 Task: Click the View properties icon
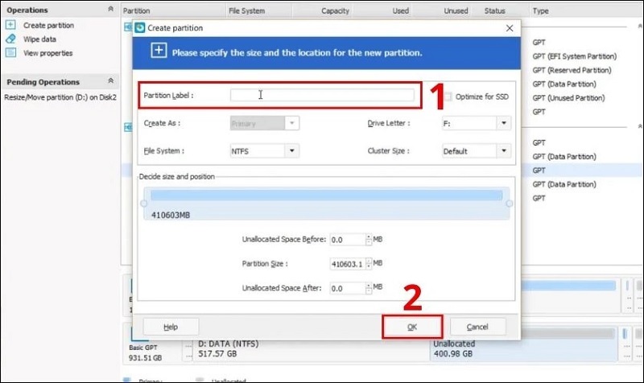(10, 53)
